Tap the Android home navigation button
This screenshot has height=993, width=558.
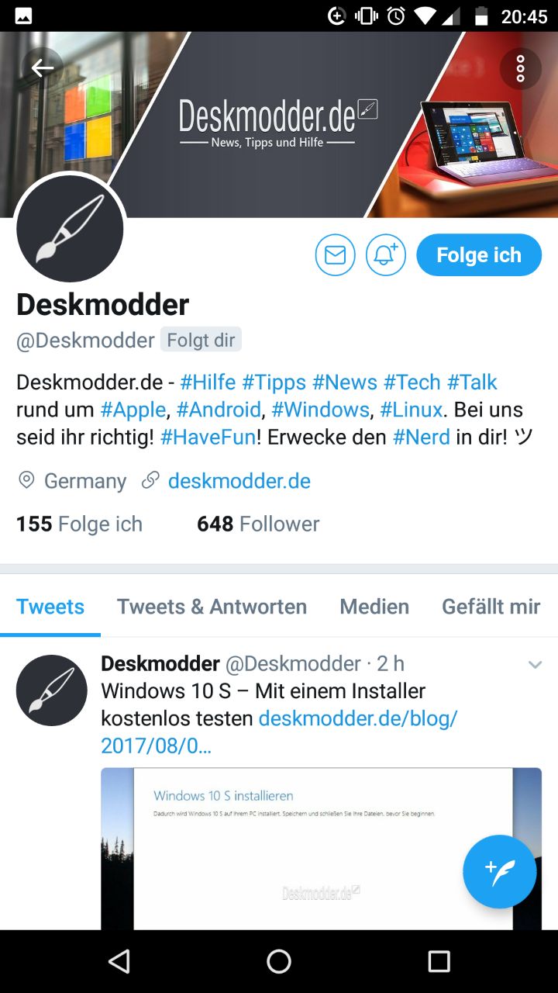(x=279, y=961)
